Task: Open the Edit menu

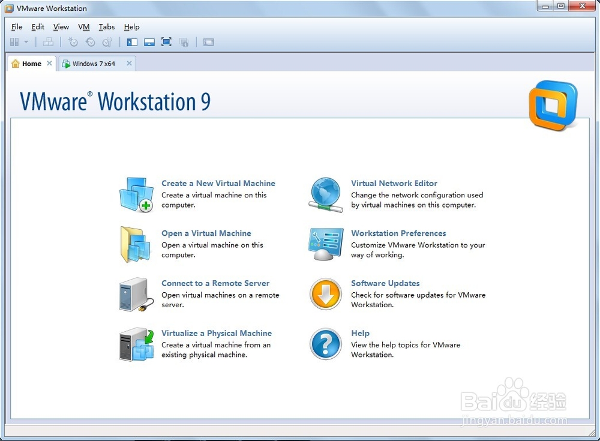Action: [38, 27]
